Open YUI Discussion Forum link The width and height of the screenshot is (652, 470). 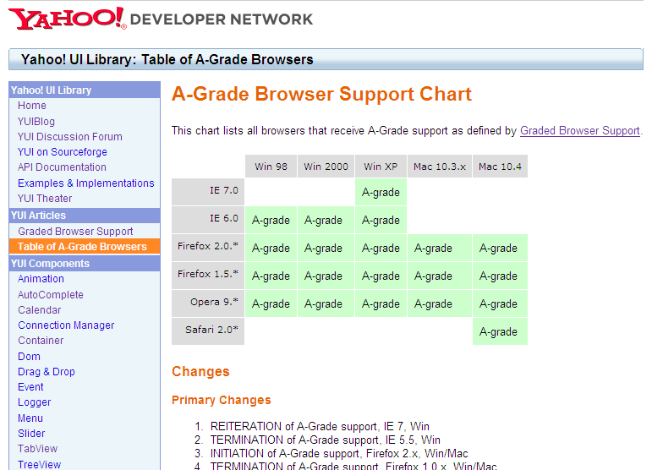[70, 137]
